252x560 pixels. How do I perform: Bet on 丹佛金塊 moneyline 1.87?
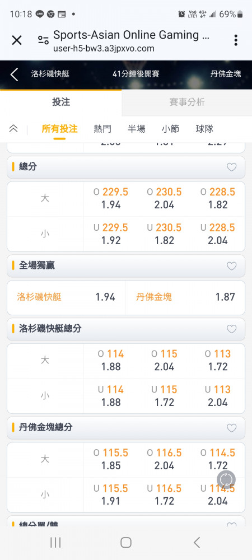[185, 297]
